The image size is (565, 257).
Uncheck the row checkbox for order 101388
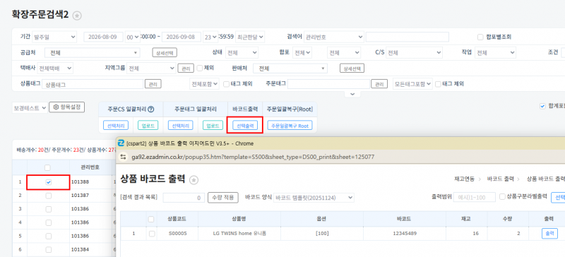pyautogui.click(x=48, y=182)
